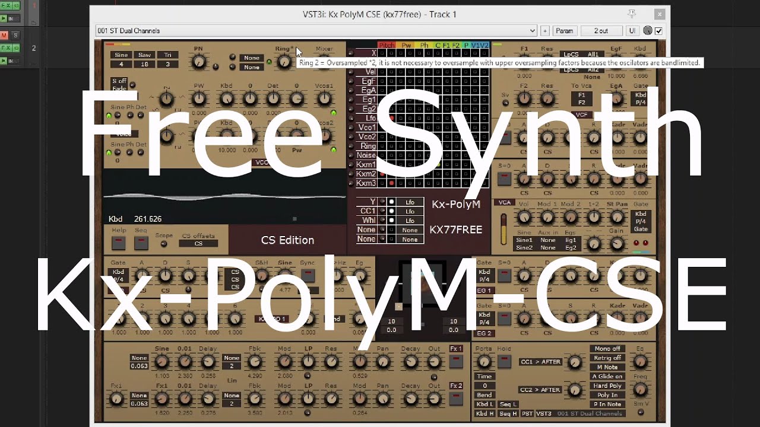
Task: Select the 'Hard Poly' option
Action: (607, 385)
